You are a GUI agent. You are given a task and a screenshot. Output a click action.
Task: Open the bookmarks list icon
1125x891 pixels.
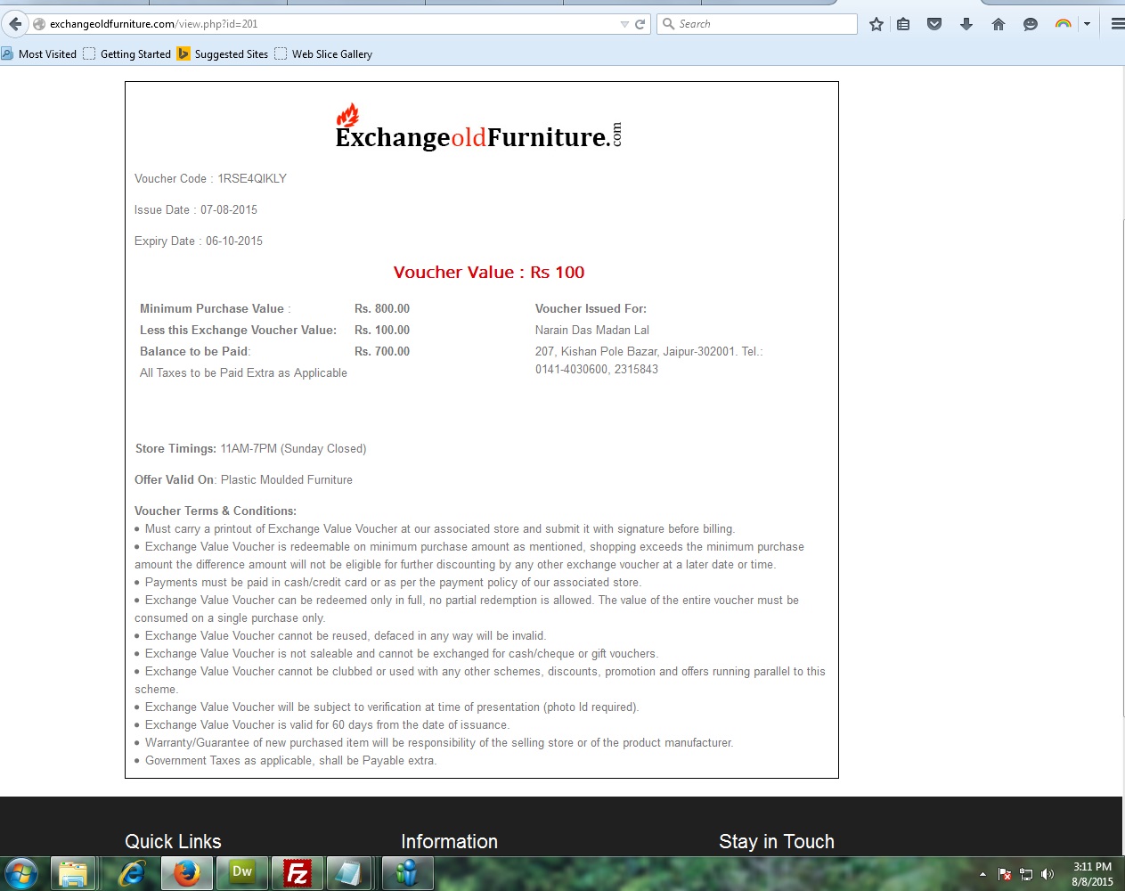(x=903, y=24)
